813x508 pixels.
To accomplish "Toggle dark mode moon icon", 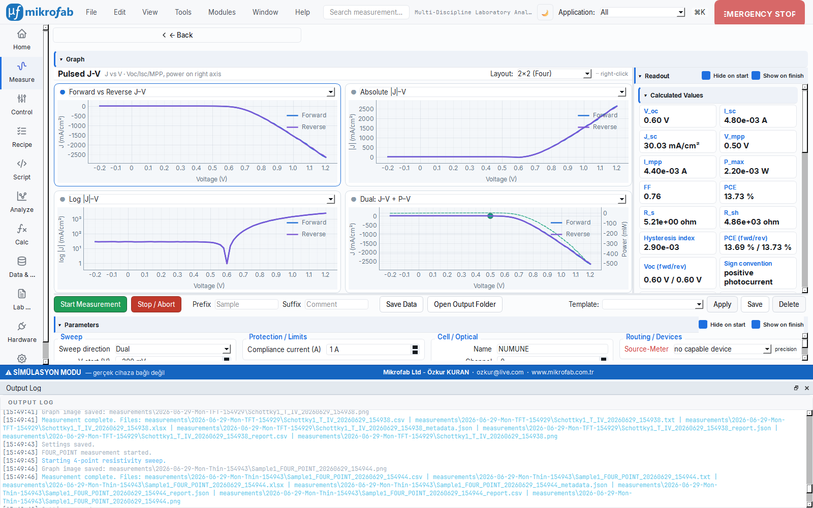I will coord(545,12).
